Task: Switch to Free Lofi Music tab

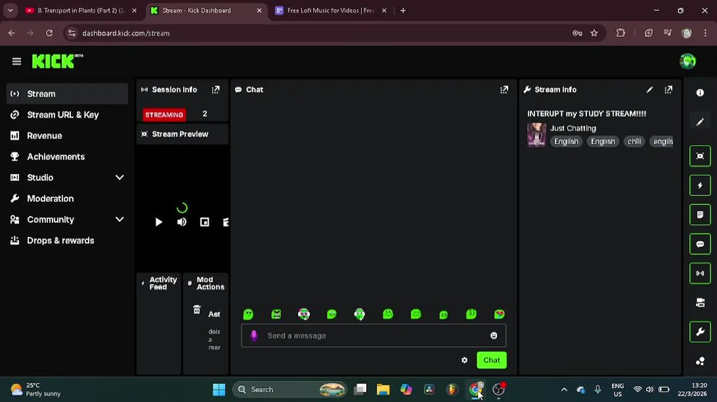Action: tap(331, 10)
